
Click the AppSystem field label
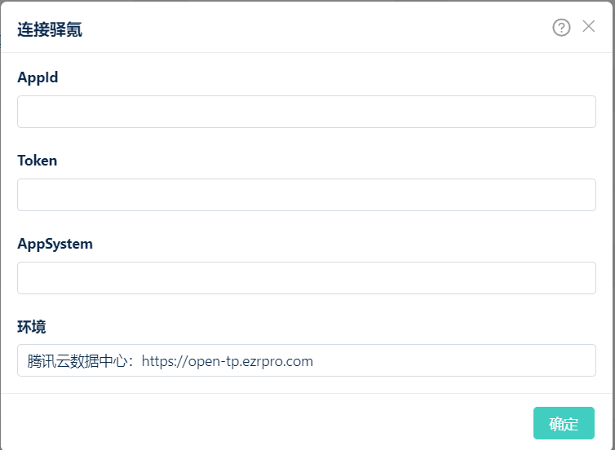click(x=55, y=244)
